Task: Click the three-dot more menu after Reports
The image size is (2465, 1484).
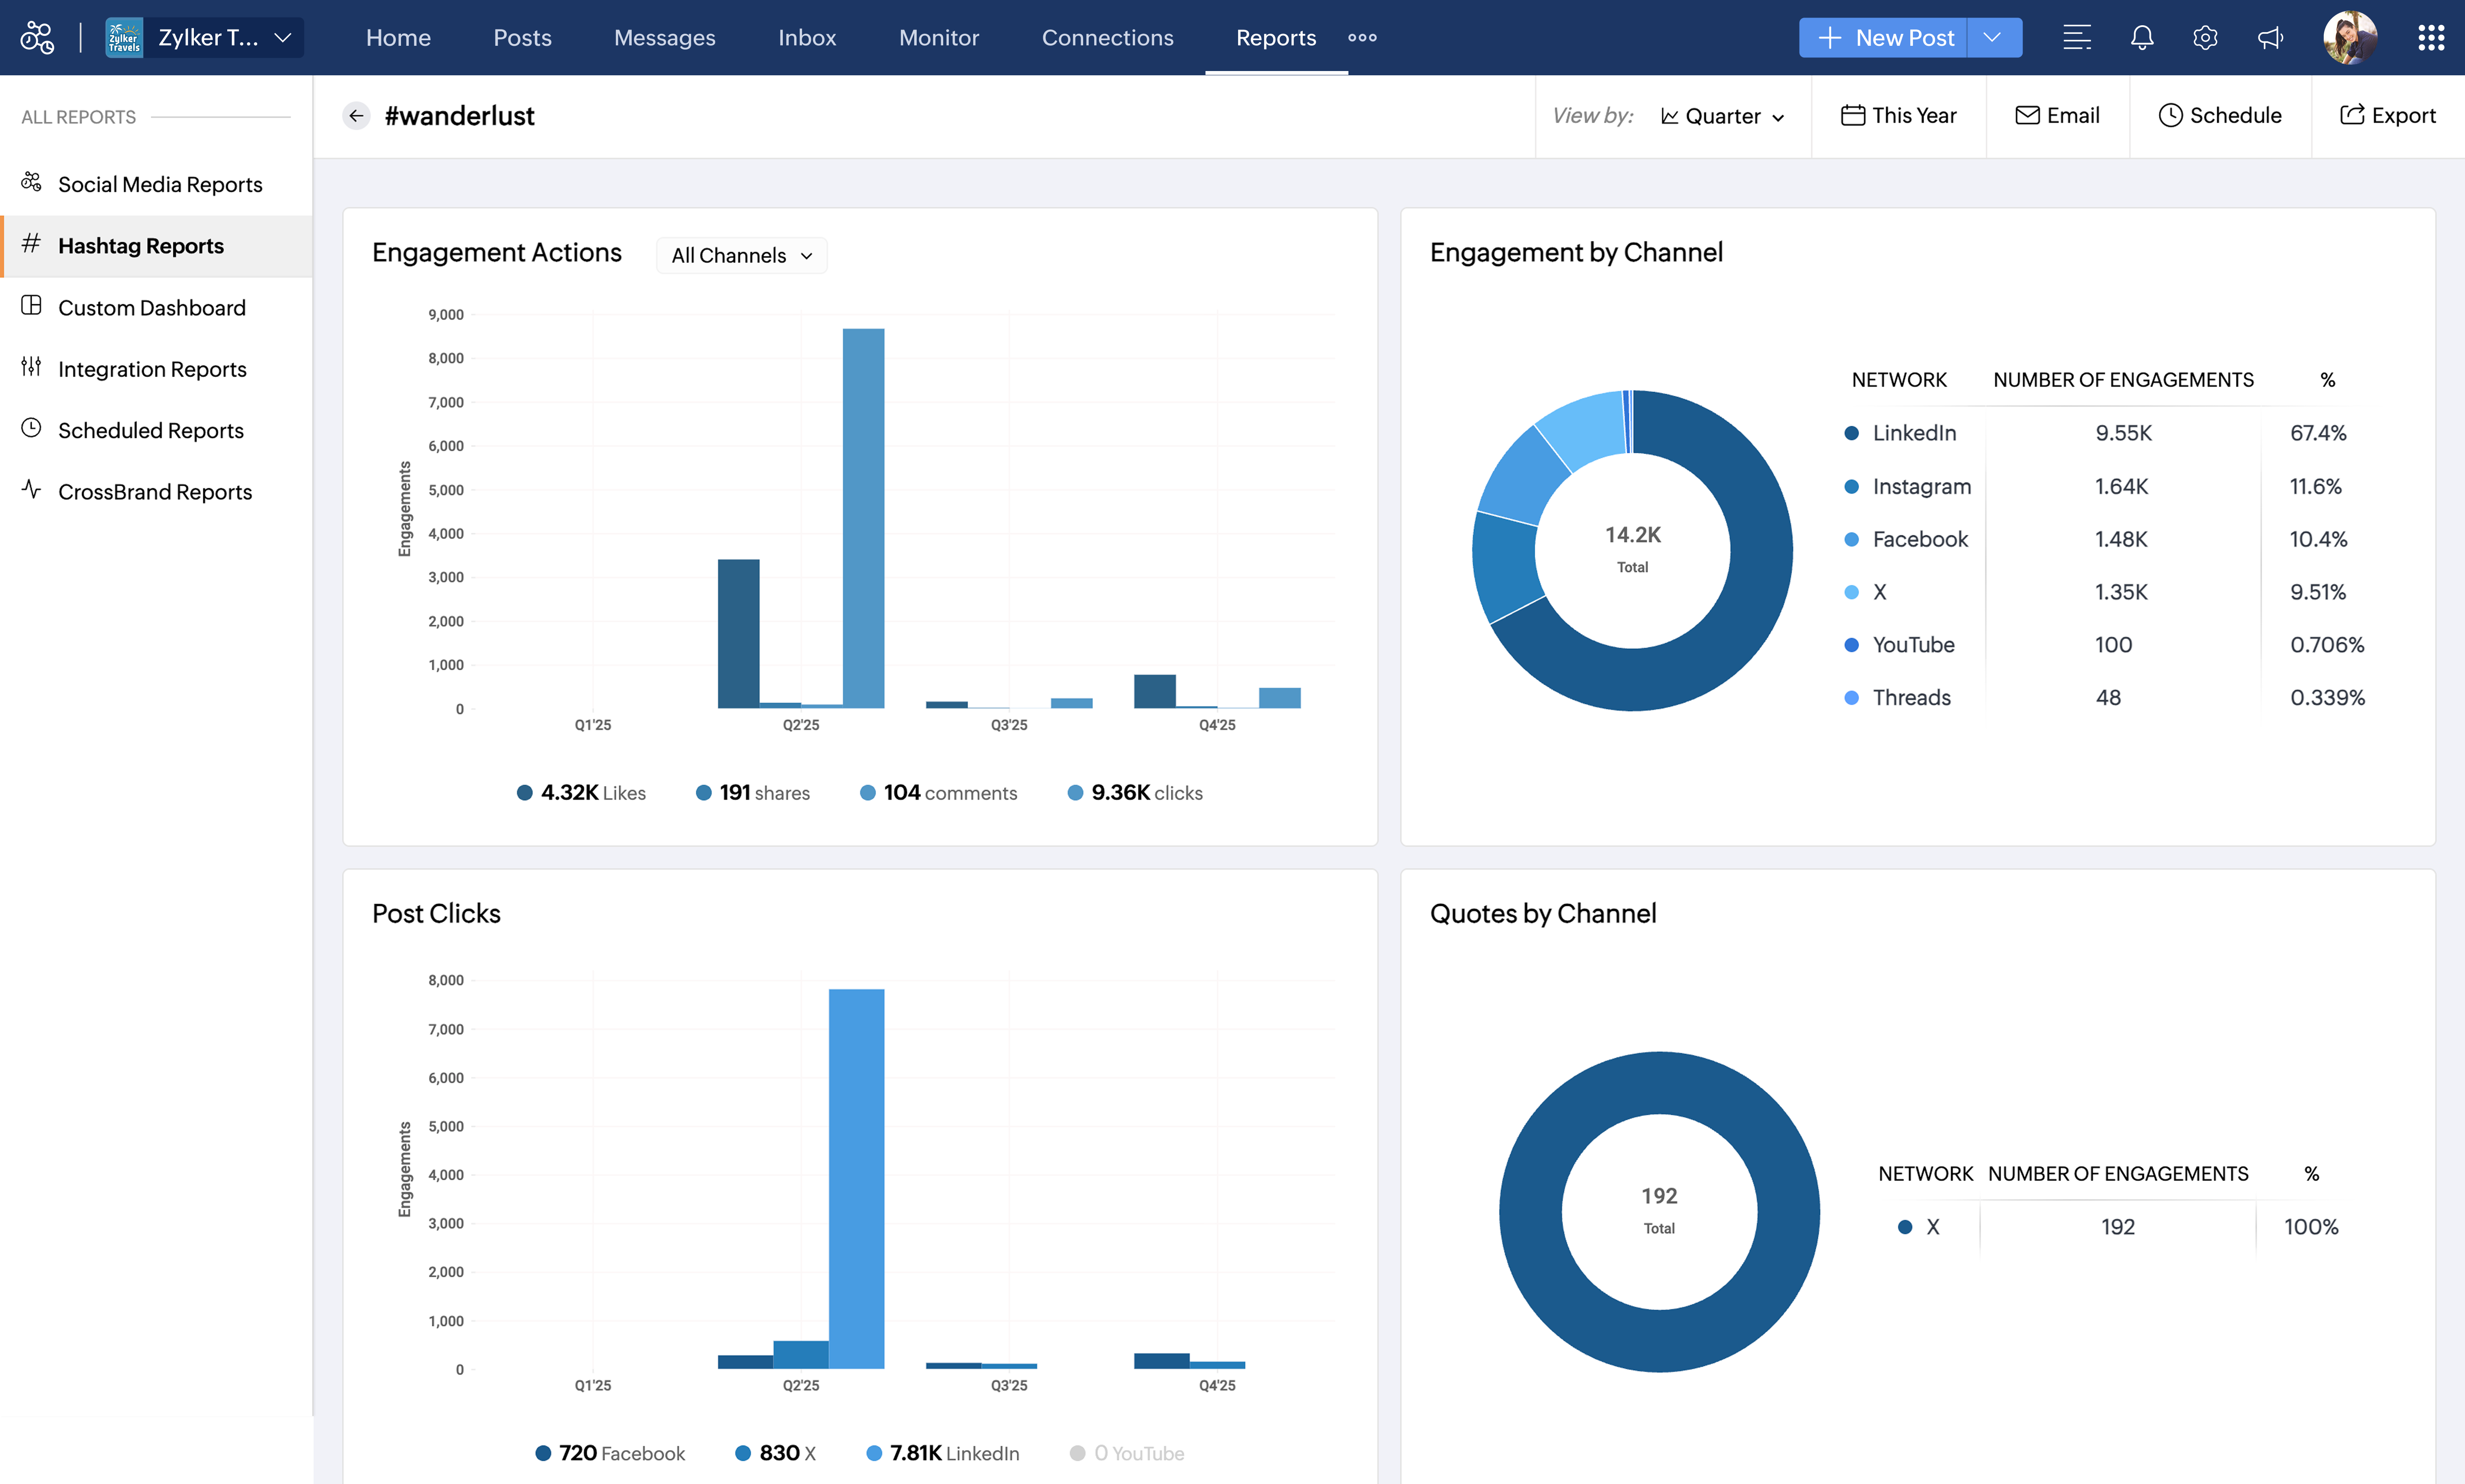Action: point(1362,38)
